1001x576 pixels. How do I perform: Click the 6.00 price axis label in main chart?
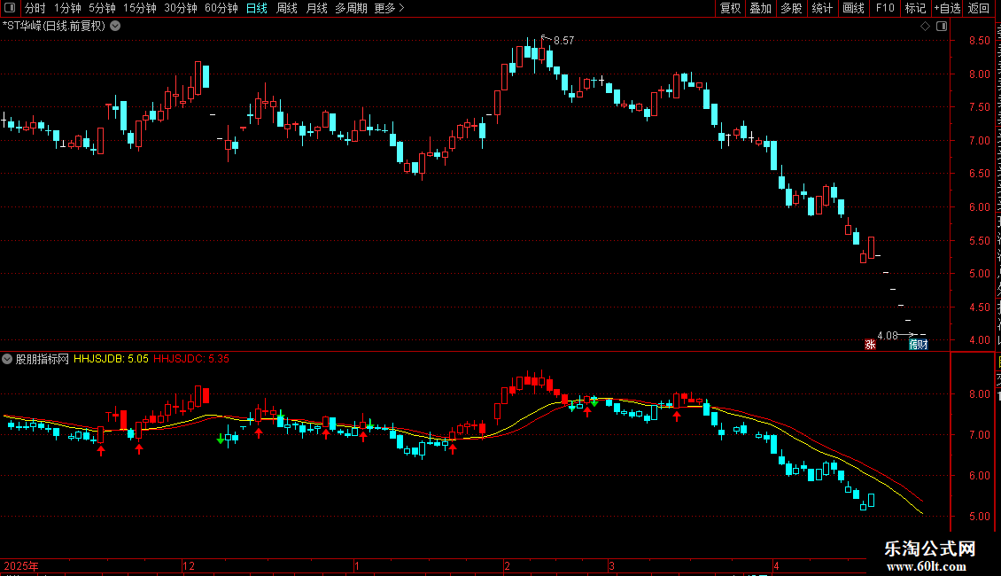[979, 206]
